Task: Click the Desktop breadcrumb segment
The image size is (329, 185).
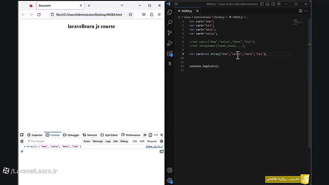Action: [x=219, y=17]
